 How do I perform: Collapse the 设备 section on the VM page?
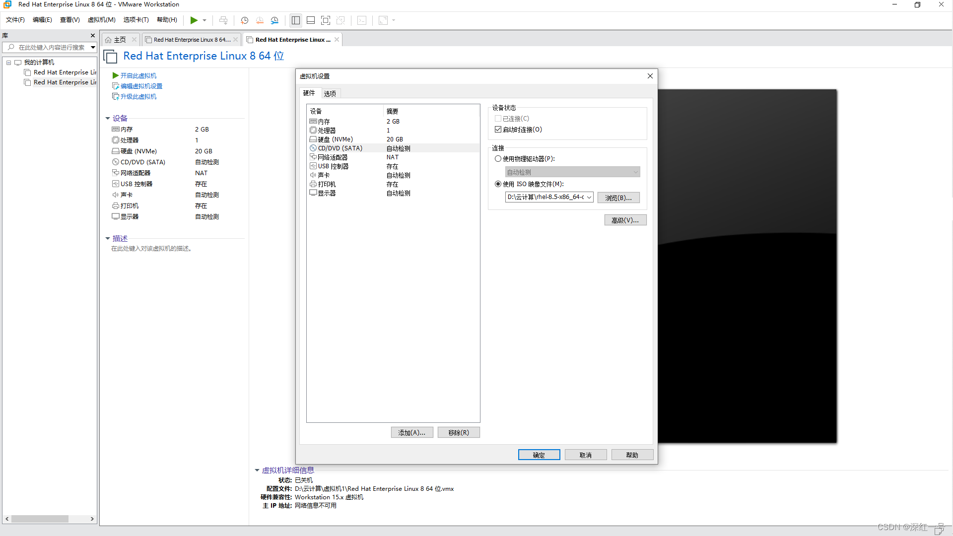click(108, 119)
